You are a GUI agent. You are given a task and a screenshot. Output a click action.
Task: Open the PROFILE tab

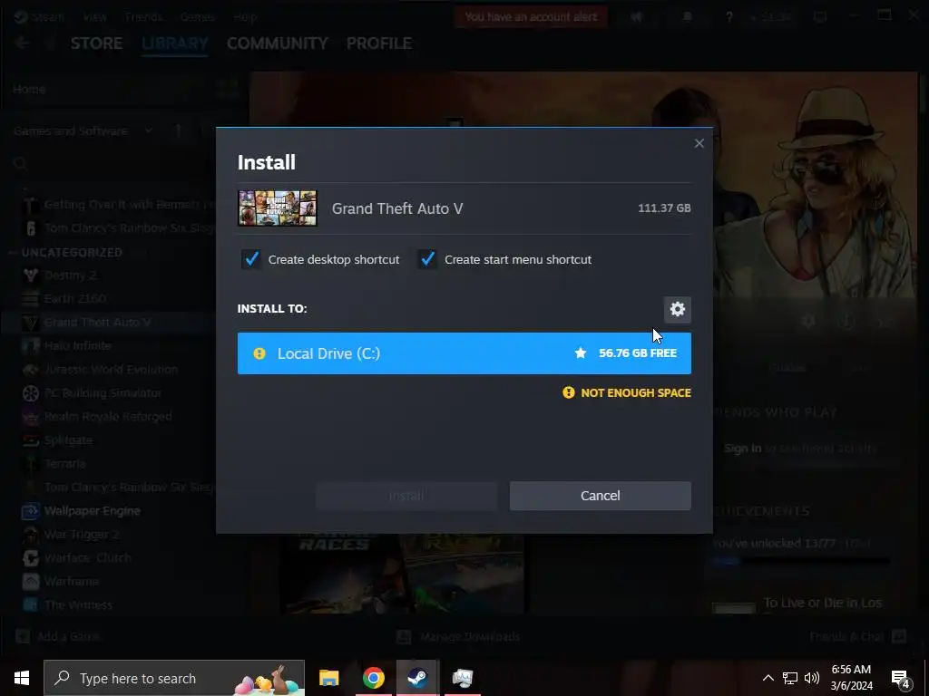click(379, 43)
